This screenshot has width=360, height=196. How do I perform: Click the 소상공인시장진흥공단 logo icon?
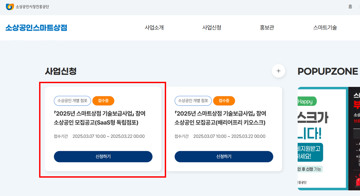[10, 7]
